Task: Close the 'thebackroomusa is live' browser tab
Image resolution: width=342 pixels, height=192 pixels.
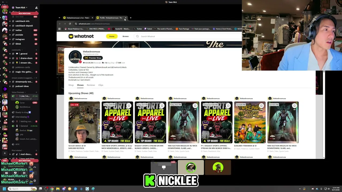Action: point(92,18)
